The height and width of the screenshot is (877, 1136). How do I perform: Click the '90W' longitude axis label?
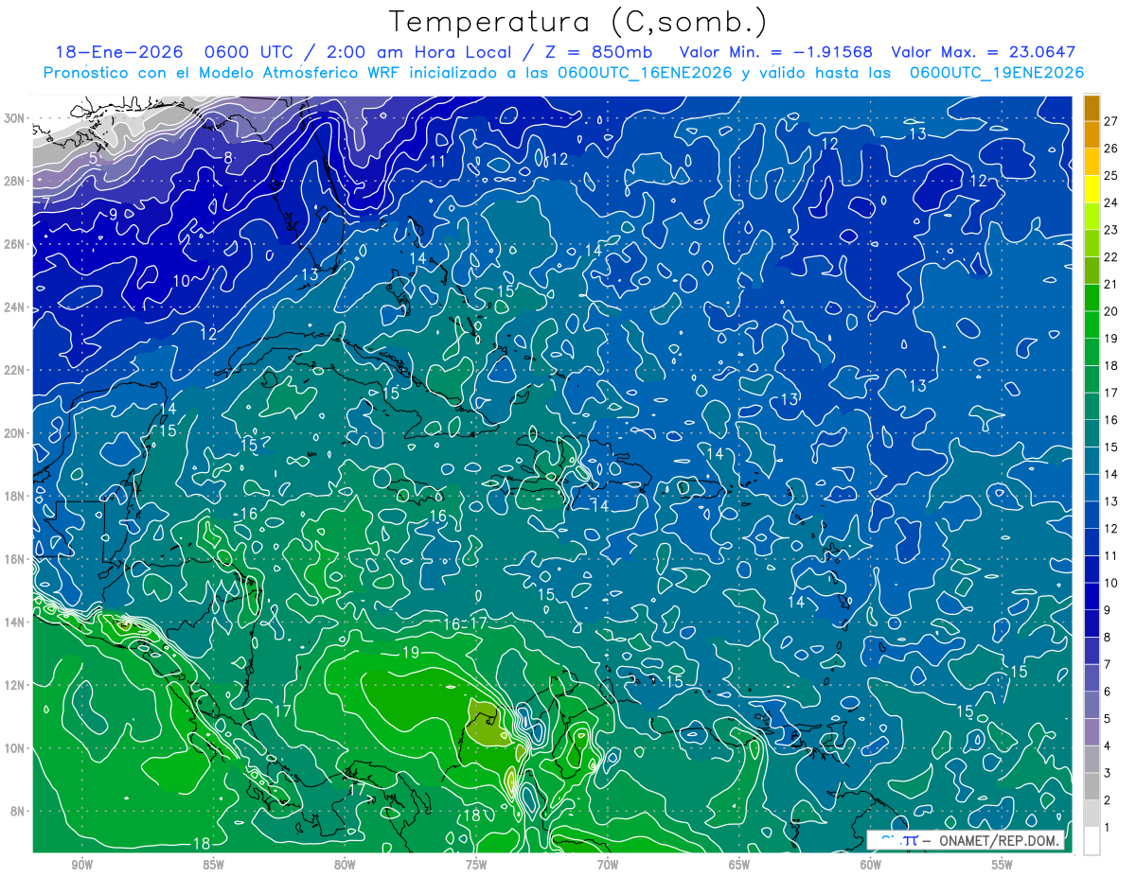point(81,865)
